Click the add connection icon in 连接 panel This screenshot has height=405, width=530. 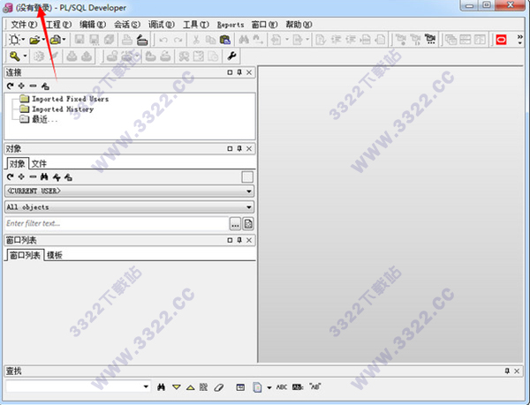pos(21,86)
